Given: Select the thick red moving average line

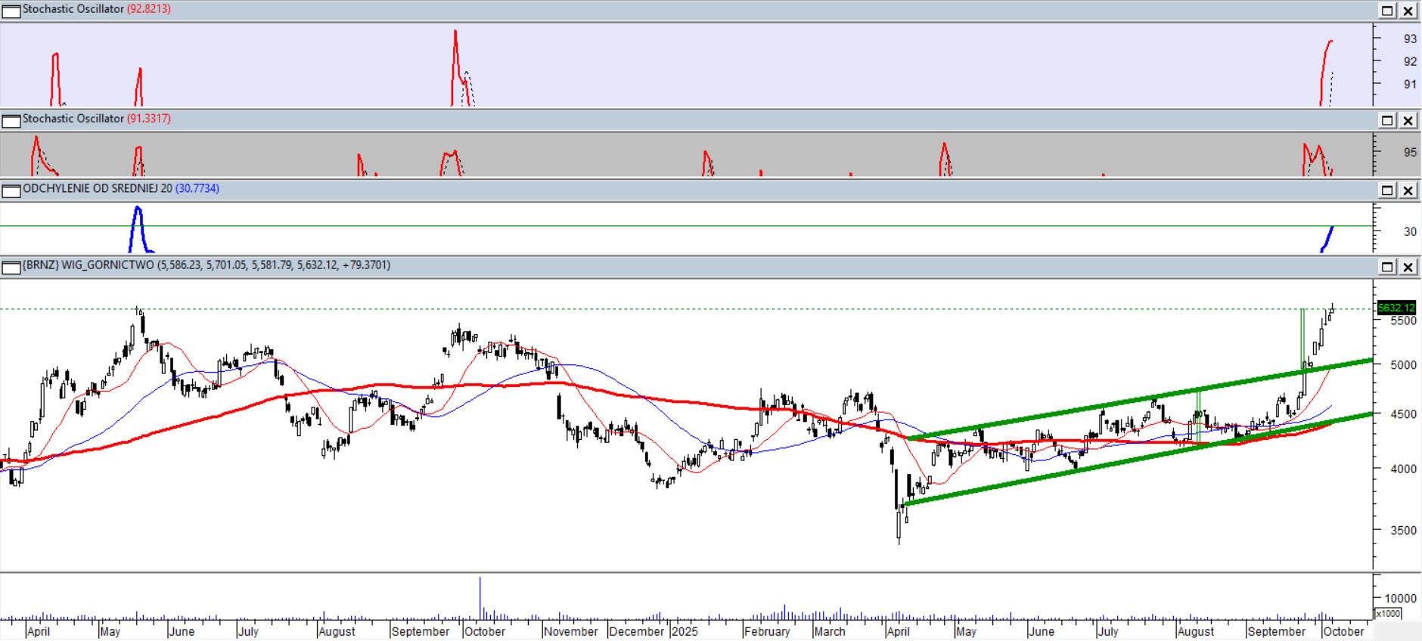Looking at the screenshot, I should point(454,386).
